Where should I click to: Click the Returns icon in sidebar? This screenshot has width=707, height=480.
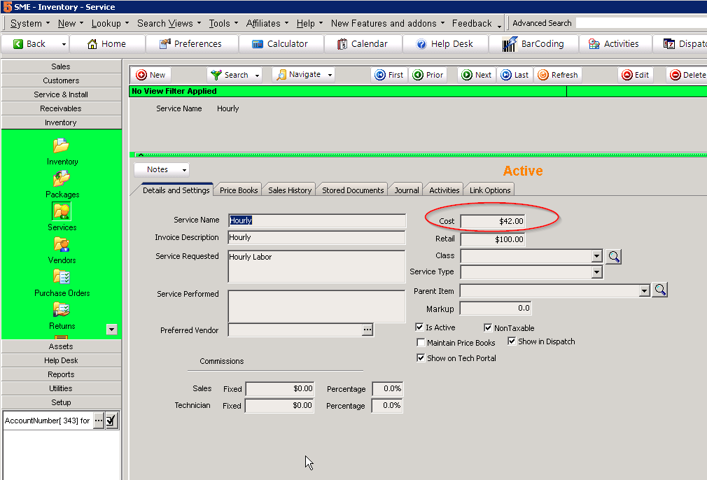62,310
